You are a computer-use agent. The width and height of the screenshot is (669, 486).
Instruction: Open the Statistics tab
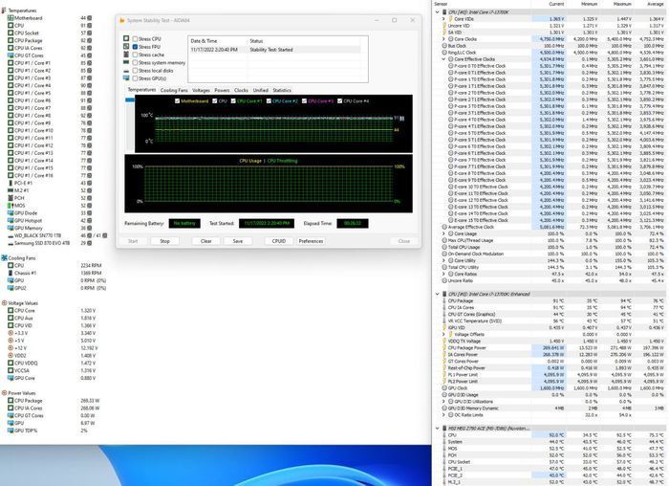[x=282, y=90]
